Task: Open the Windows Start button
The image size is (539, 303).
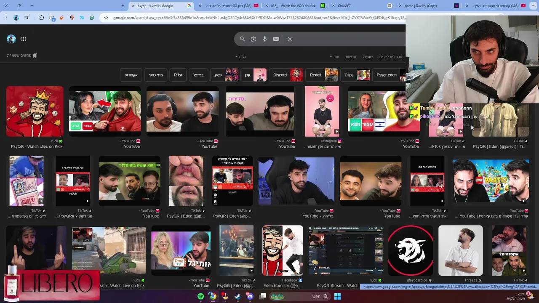Action: click(337, 296)
